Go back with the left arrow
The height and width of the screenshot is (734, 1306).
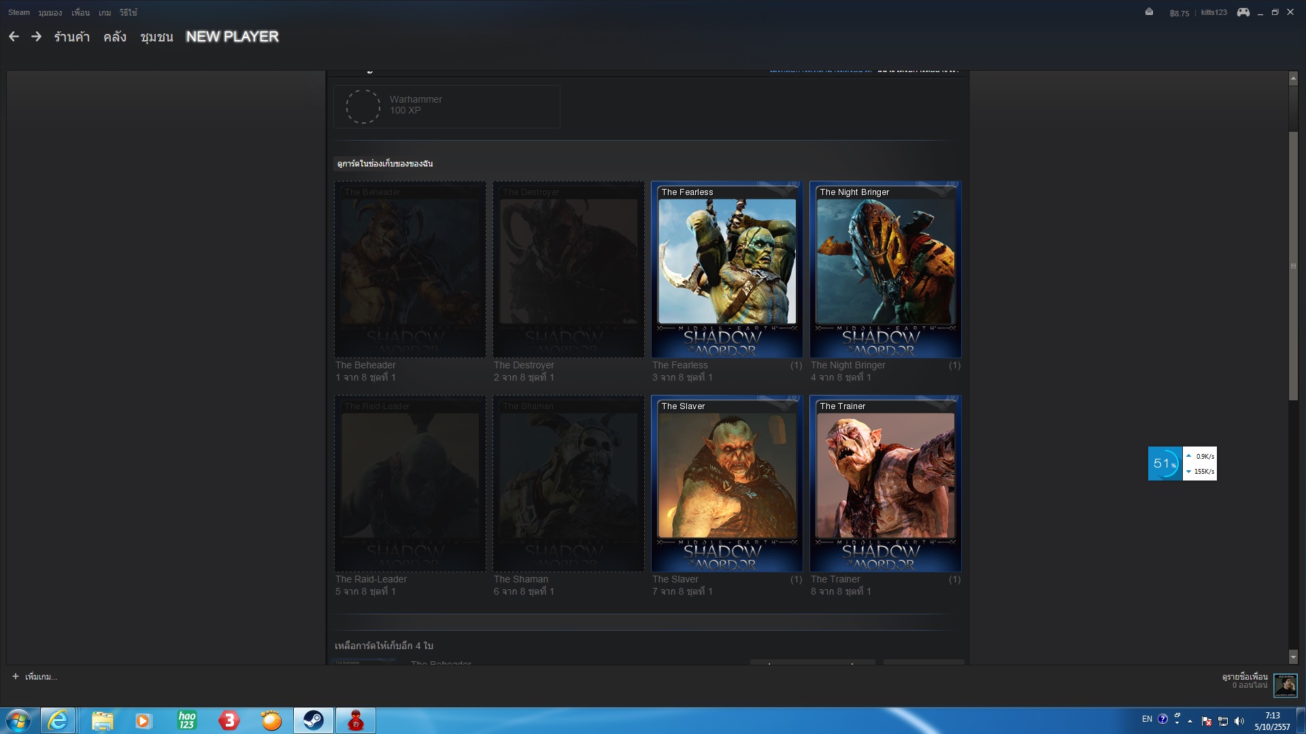coord(14,37)
